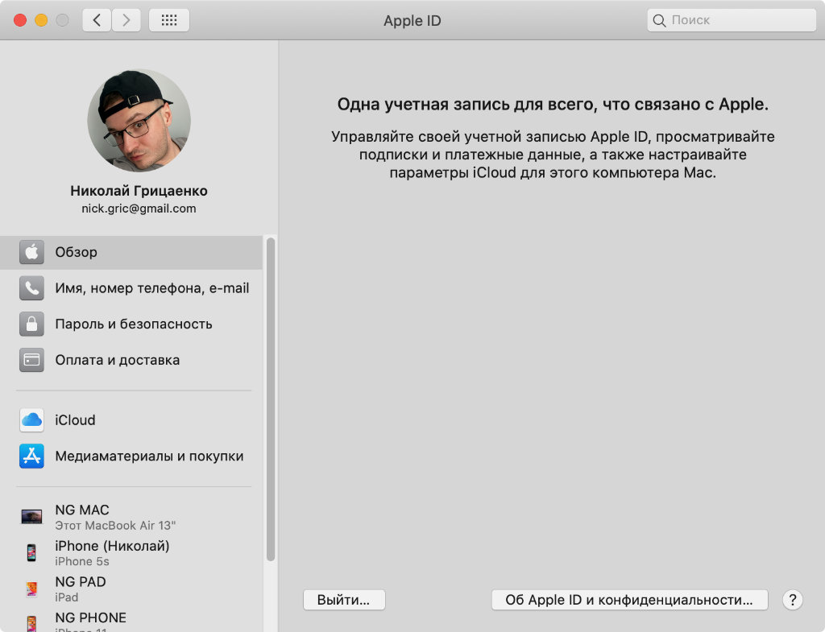Open iCloud via the cloud icon
Viewport: 825px width, 632px height.
[x=31, y=420]
